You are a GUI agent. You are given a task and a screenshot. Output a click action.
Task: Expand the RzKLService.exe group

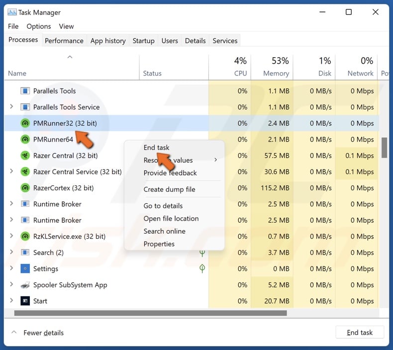11,236
